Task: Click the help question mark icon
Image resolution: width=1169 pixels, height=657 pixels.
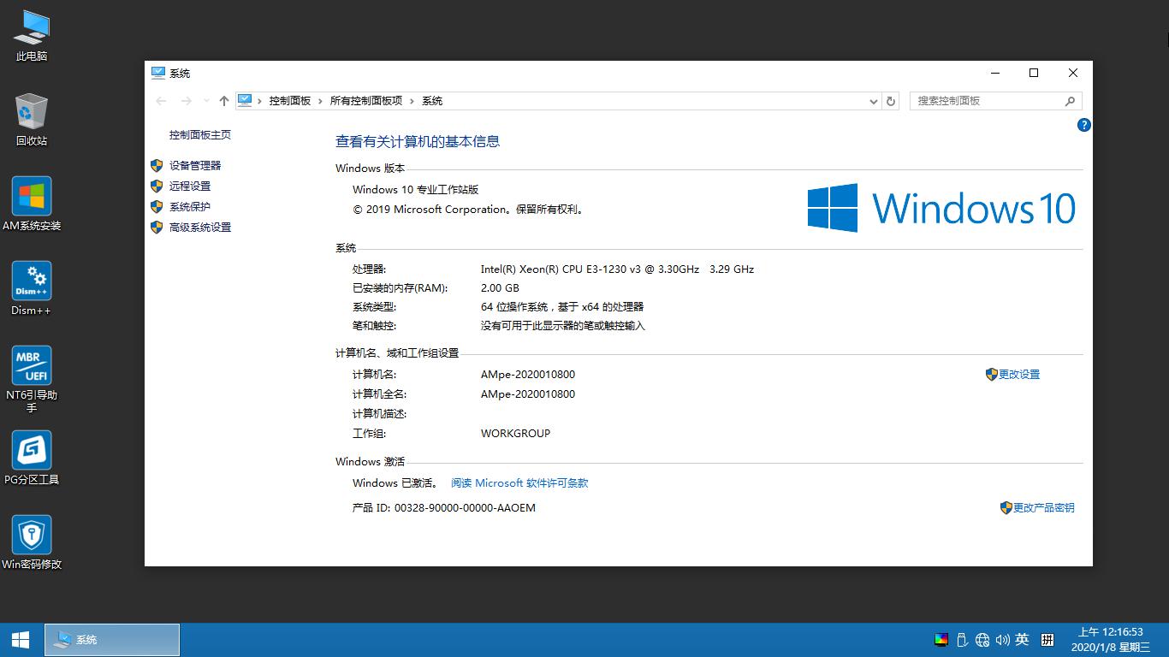Action: pyautogui.click(x=1083, y=125)
